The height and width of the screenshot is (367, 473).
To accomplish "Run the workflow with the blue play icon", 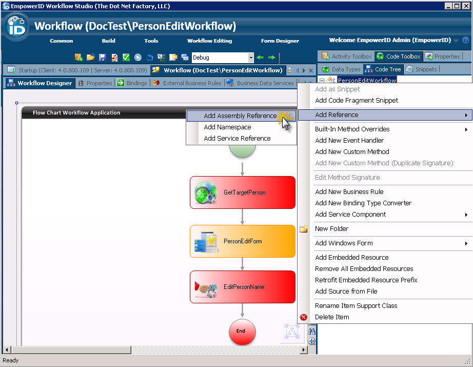I will pos(137,57).
